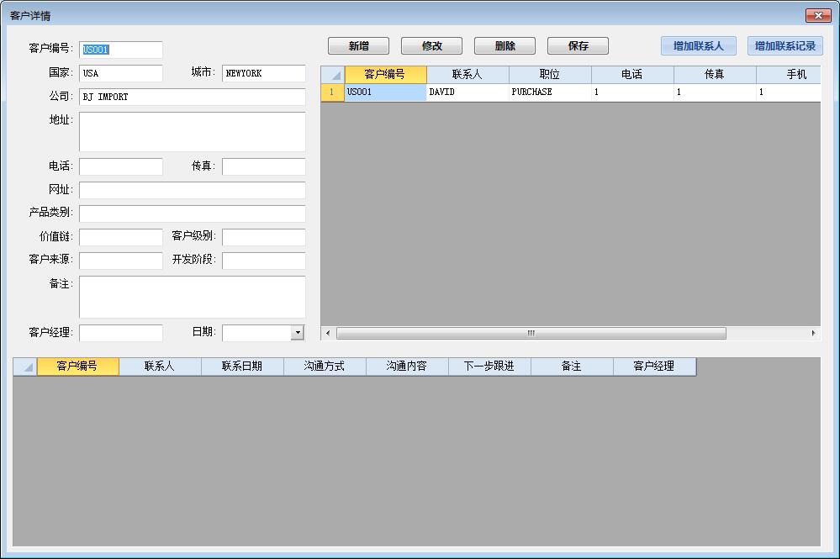Click the 客户经理 column header in records grid
Image resolution: width=840 pixels, height=559 pixels.
tap(655, 367)
